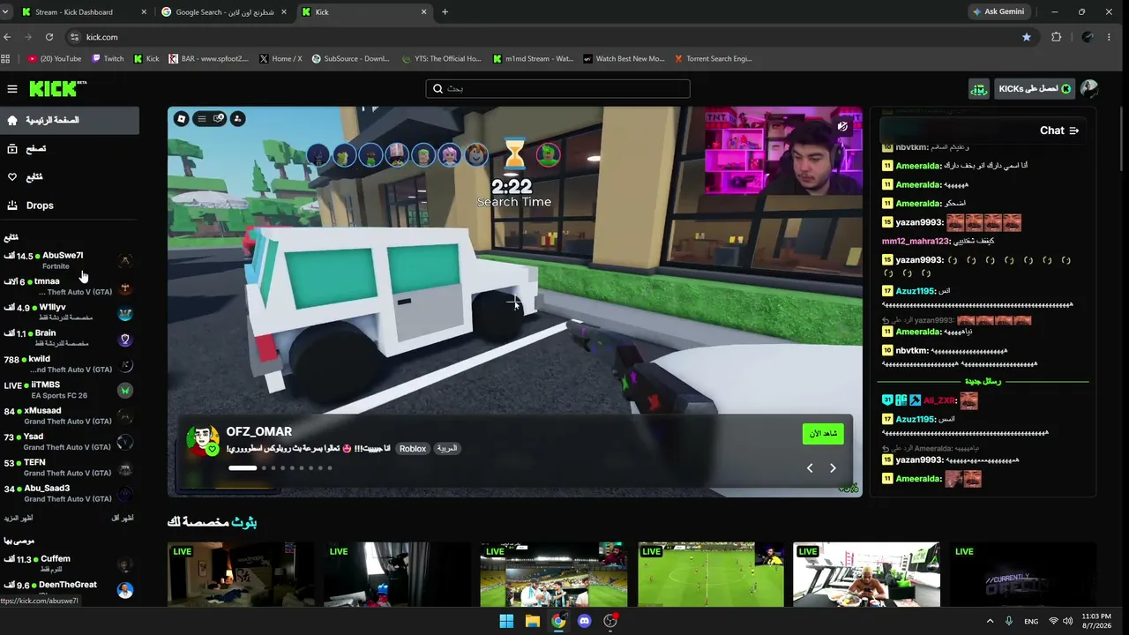Open a new browser tab
The width and height of the screenshot is (1129, 635).
click(x=445, y=12)
